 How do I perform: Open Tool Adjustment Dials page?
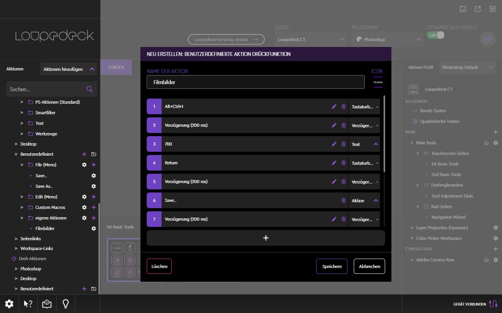[452, 196]
